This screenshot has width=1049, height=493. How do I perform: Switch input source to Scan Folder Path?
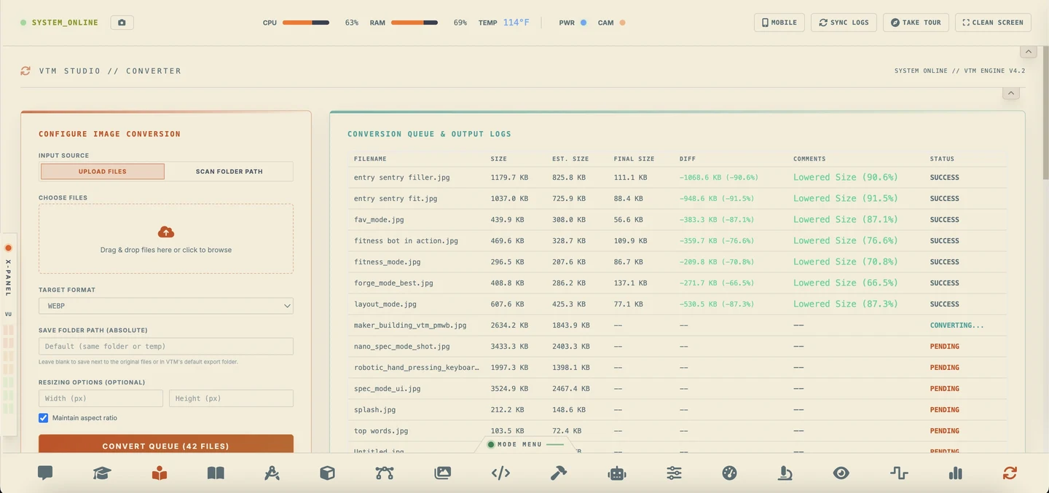click(229, 171)
